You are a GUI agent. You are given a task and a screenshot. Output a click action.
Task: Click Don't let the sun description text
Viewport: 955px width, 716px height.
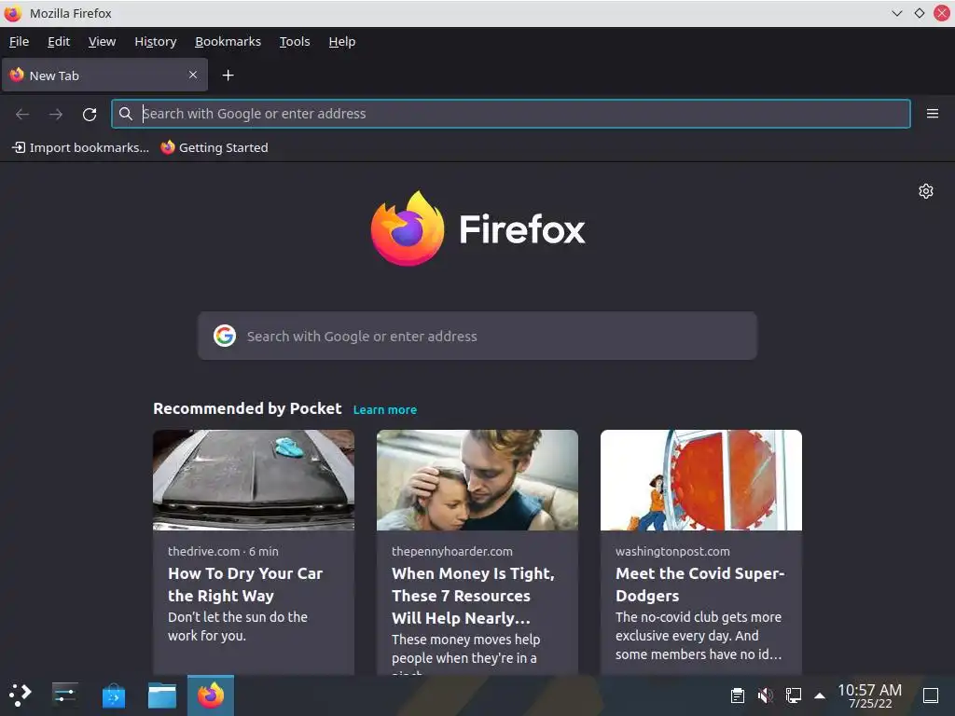(238, 626)
